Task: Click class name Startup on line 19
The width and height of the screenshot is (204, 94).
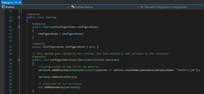Action: tap(51, 17)
